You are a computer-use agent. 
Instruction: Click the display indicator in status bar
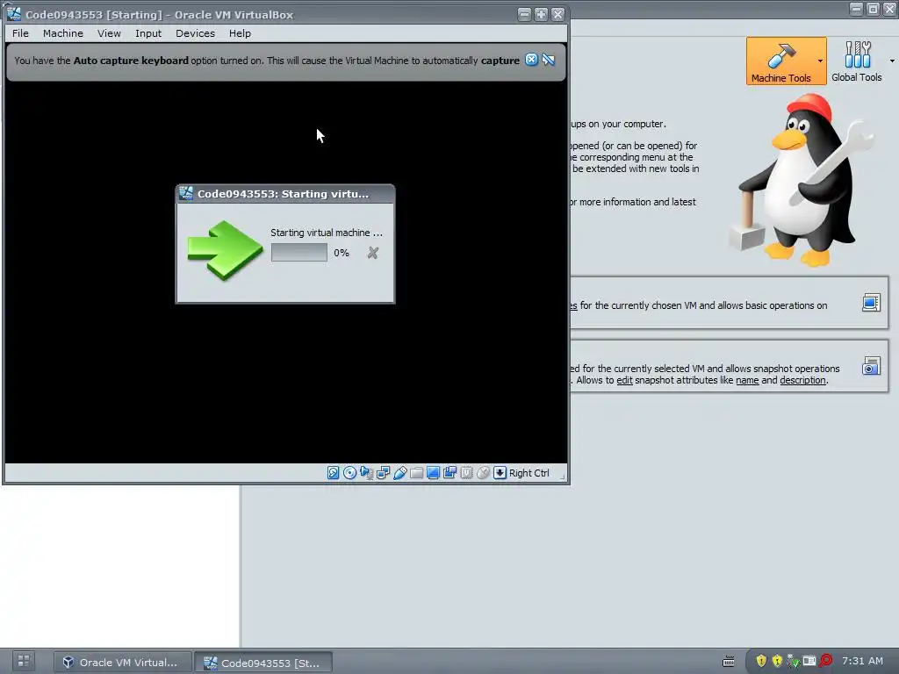click(434, 473)
